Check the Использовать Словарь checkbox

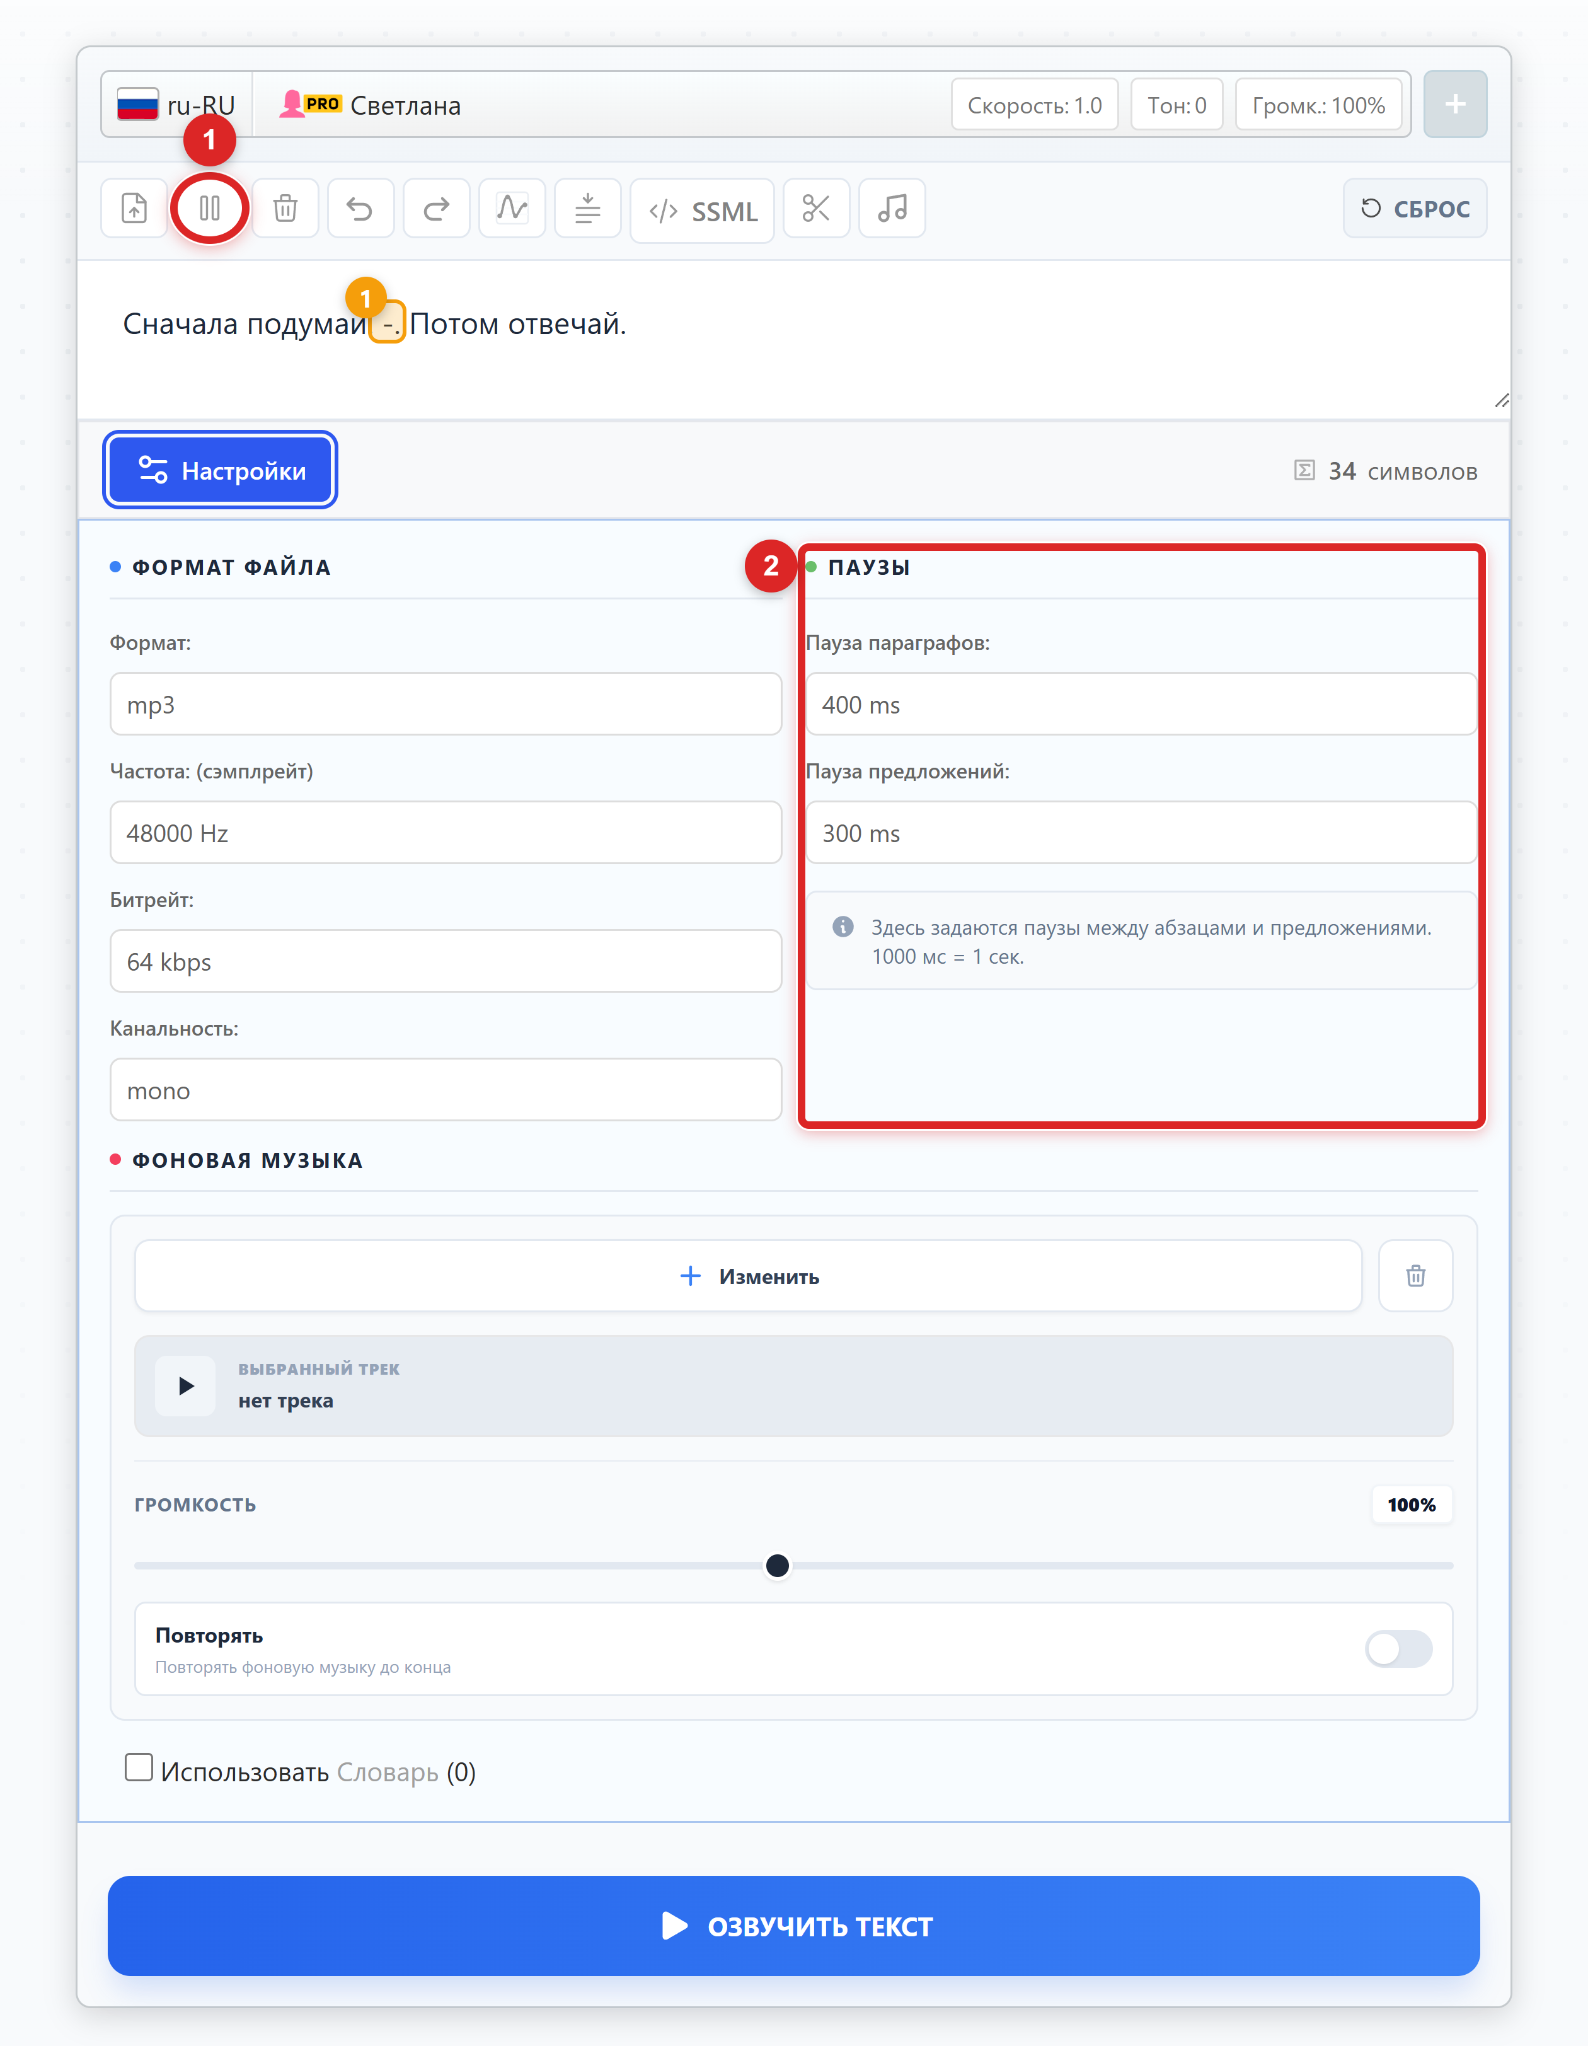pos(139,1768)
